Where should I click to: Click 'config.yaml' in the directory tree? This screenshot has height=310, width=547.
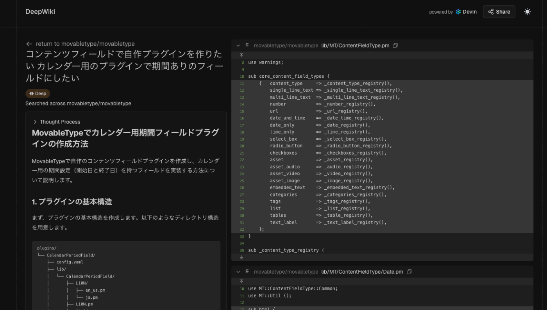click(x=70, y=262)
